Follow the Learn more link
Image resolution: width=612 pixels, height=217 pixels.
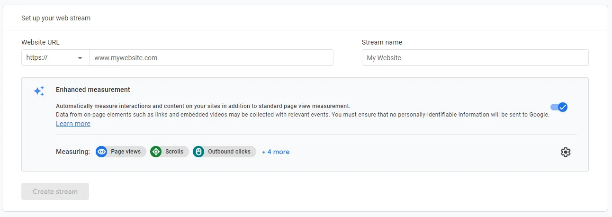click(73, 124)
